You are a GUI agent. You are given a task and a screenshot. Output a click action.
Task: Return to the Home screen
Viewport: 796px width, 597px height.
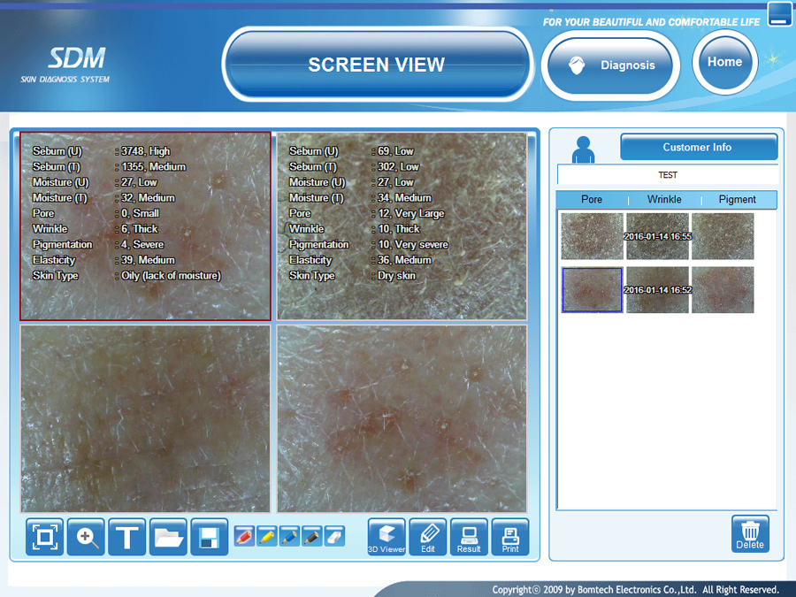[724, 62]
